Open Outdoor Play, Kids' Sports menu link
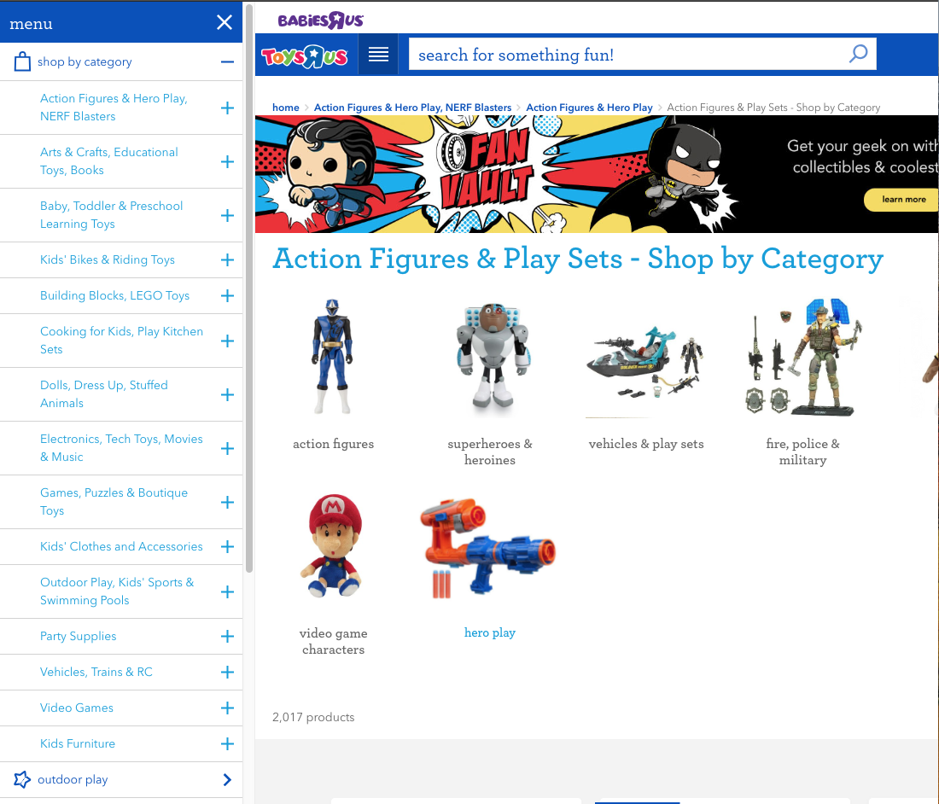The width and height of the screenshot is (939, 804). pos(118,591)
